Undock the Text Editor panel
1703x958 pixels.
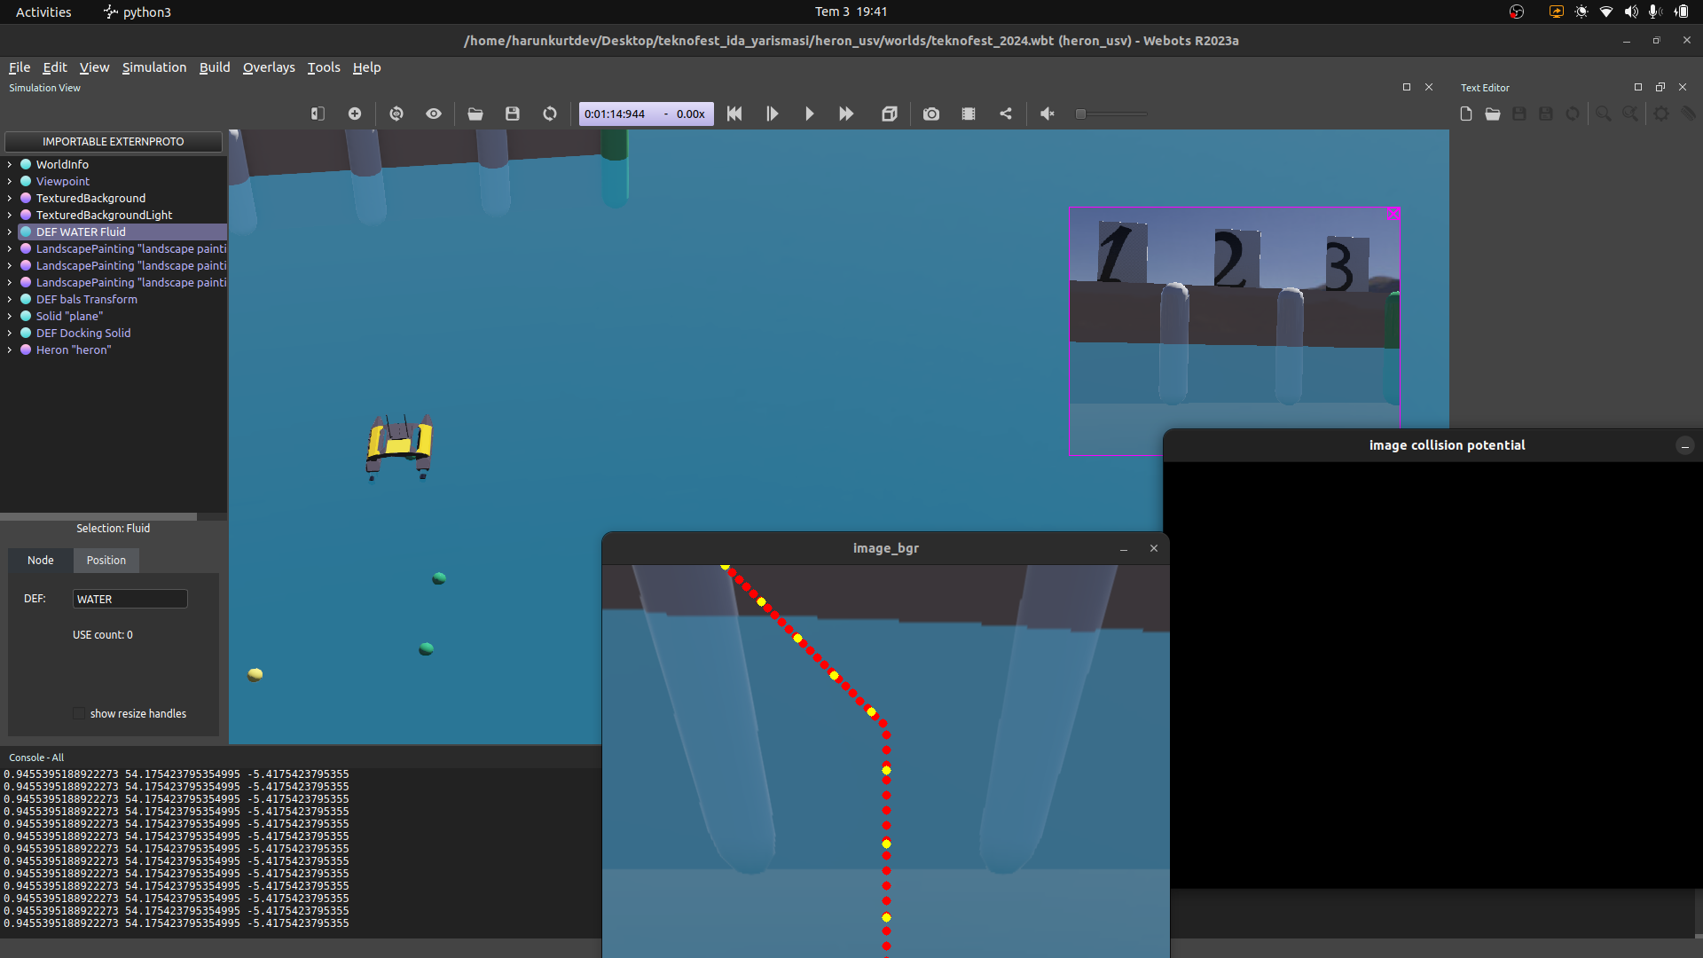click(1660, 87)
